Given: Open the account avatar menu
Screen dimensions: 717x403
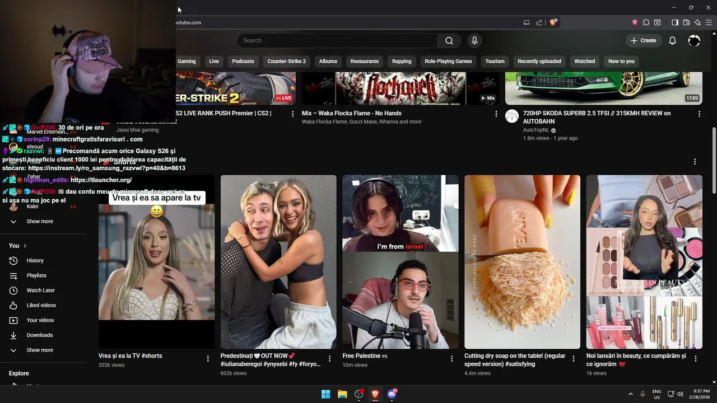Looking at the screenshot, I should click(x=694, y=40).
